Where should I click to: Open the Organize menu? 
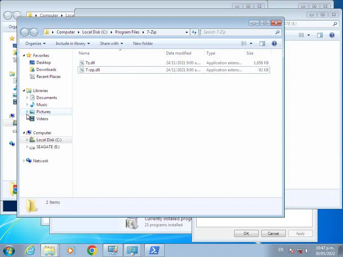(36, 44)
